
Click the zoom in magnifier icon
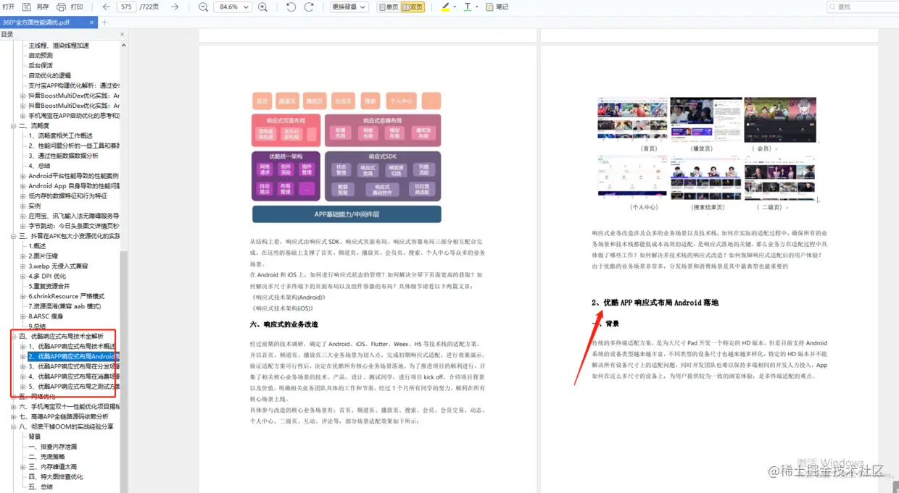[x=262, y=7]
